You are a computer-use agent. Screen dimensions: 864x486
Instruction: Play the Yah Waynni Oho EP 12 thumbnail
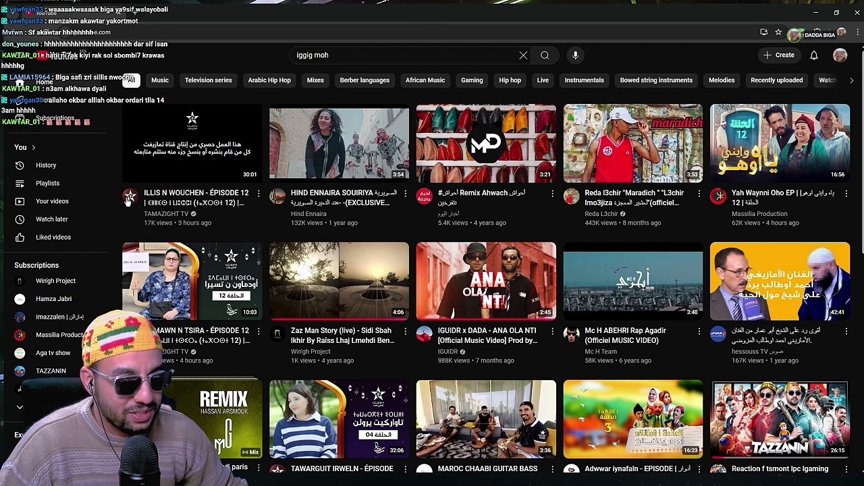pyautogui.click(x=780, y=143)
